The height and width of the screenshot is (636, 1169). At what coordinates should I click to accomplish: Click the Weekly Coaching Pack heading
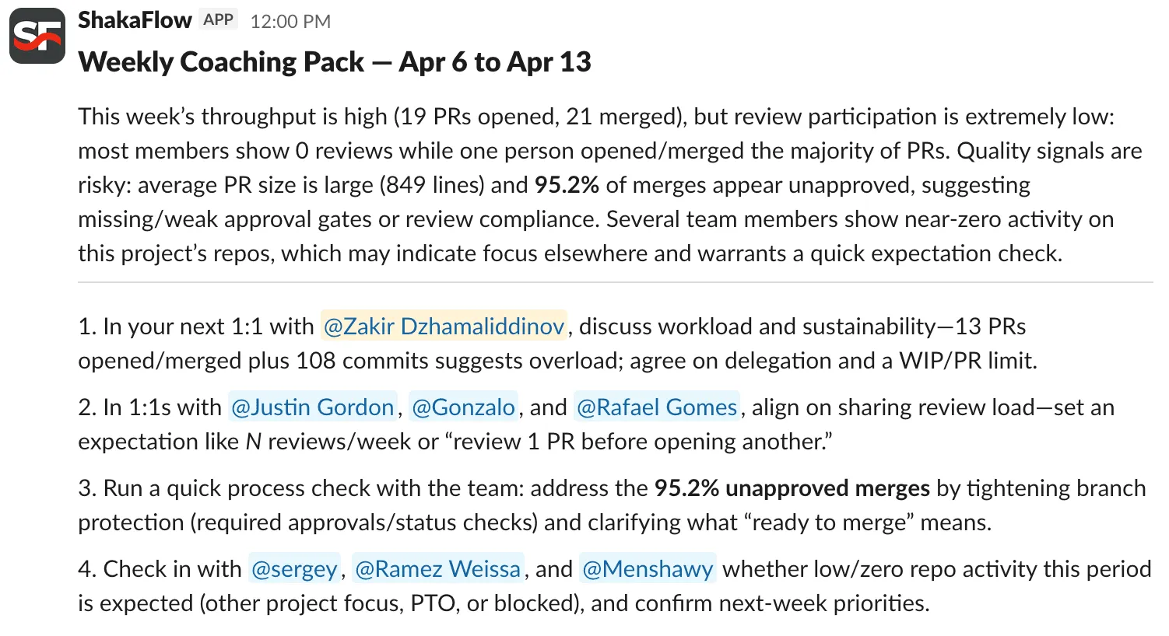[335, 62]
